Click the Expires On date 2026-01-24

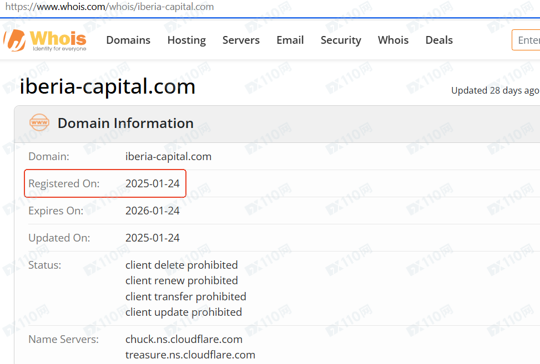(153, 211)
